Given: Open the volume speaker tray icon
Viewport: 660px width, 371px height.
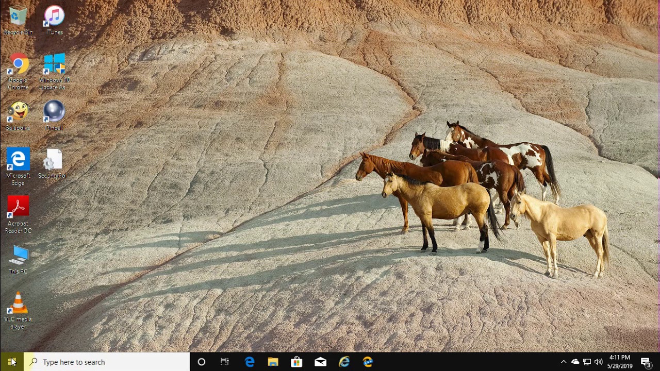Looking at the screenshot, I should click(598, 362).
